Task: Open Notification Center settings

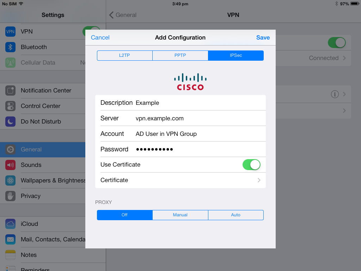Action: 43,91
